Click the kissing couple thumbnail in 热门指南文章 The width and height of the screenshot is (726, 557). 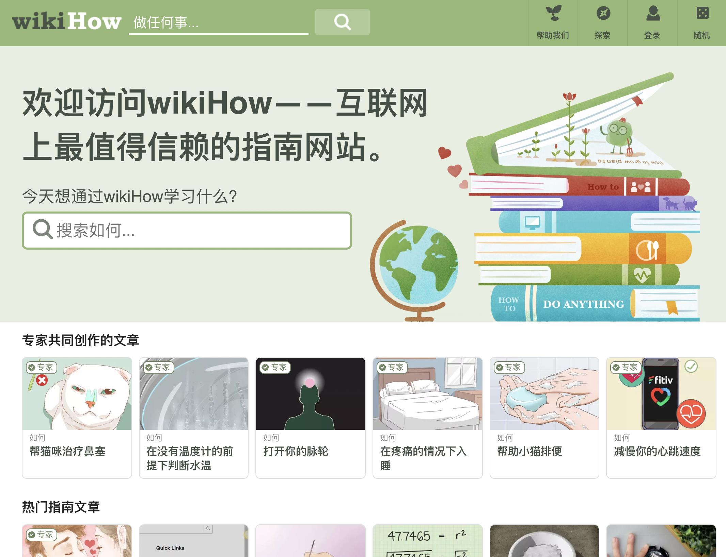77,541
